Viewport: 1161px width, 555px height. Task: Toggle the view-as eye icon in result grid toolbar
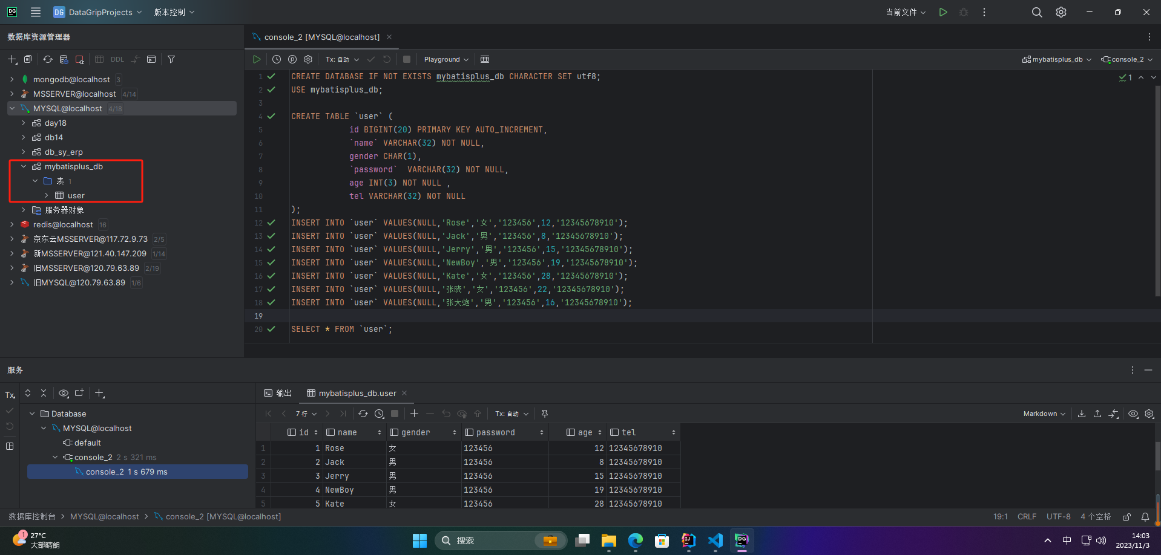tap(1133, 414)
